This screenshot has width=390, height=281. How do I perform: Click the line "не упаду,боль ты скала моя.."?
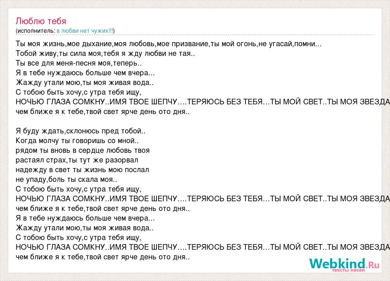click(66, 180)
